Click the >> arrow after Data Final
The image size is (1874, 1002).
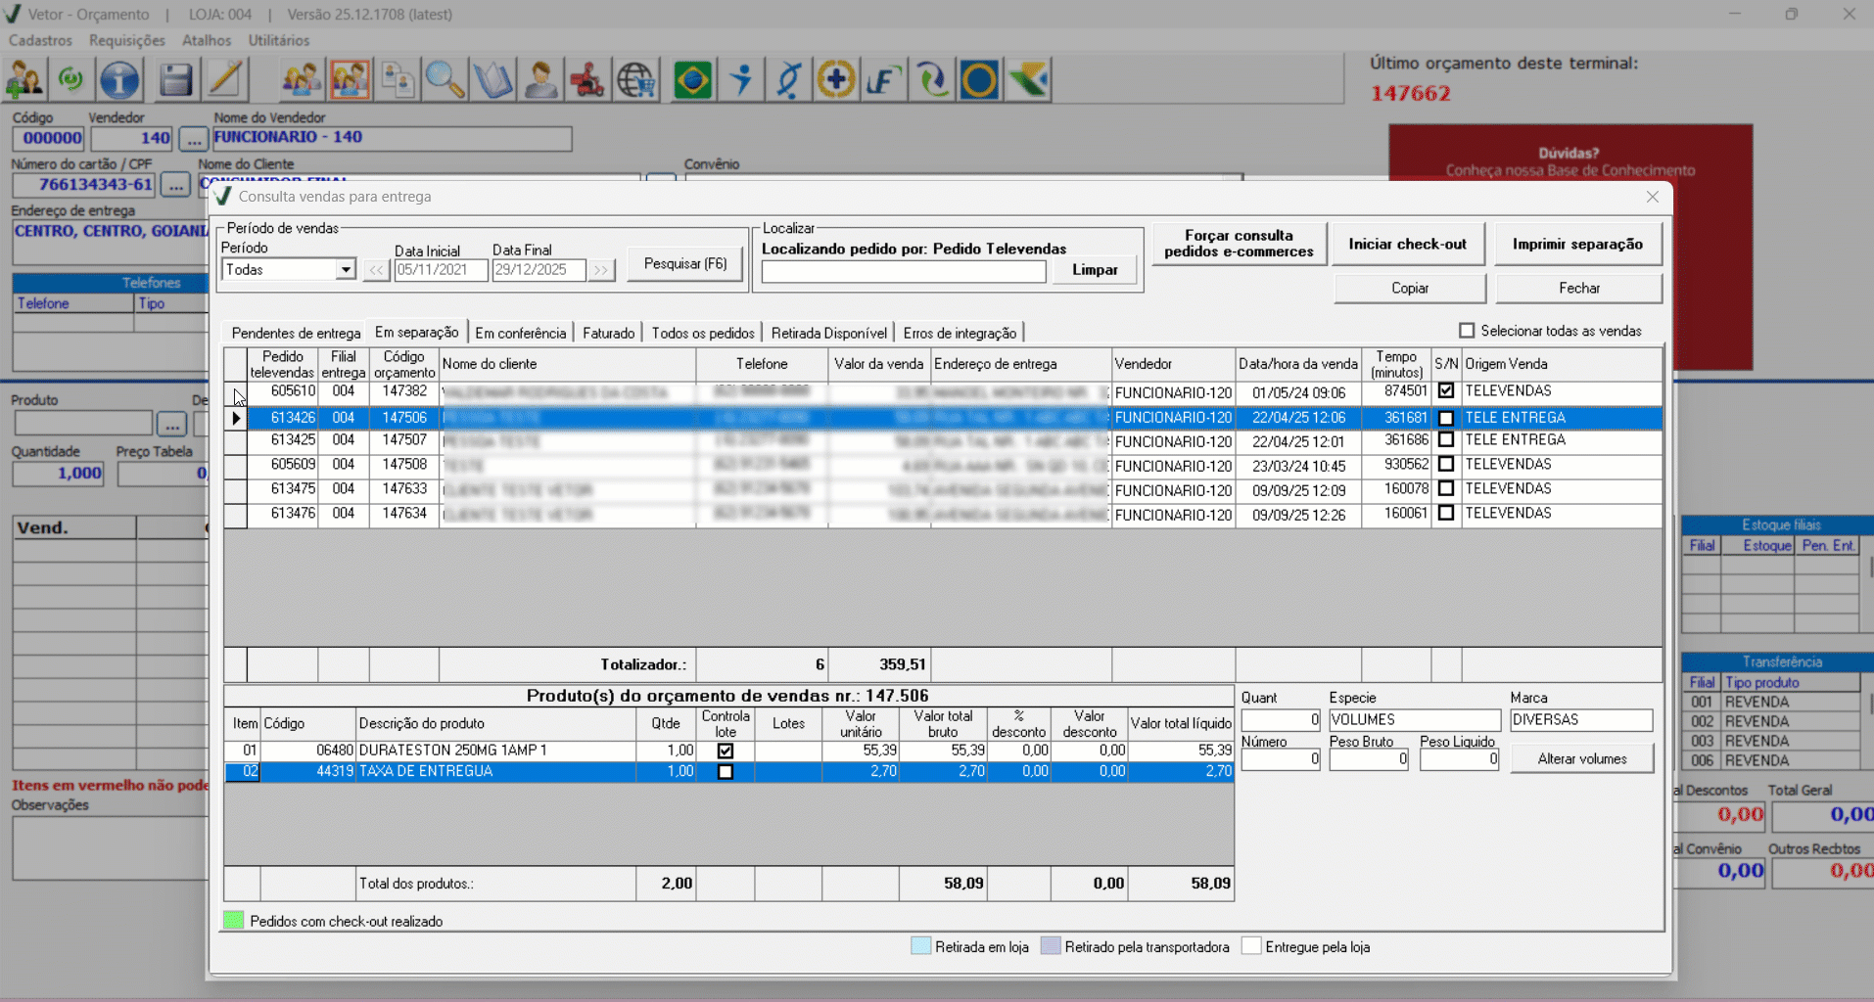pos(601,270)
